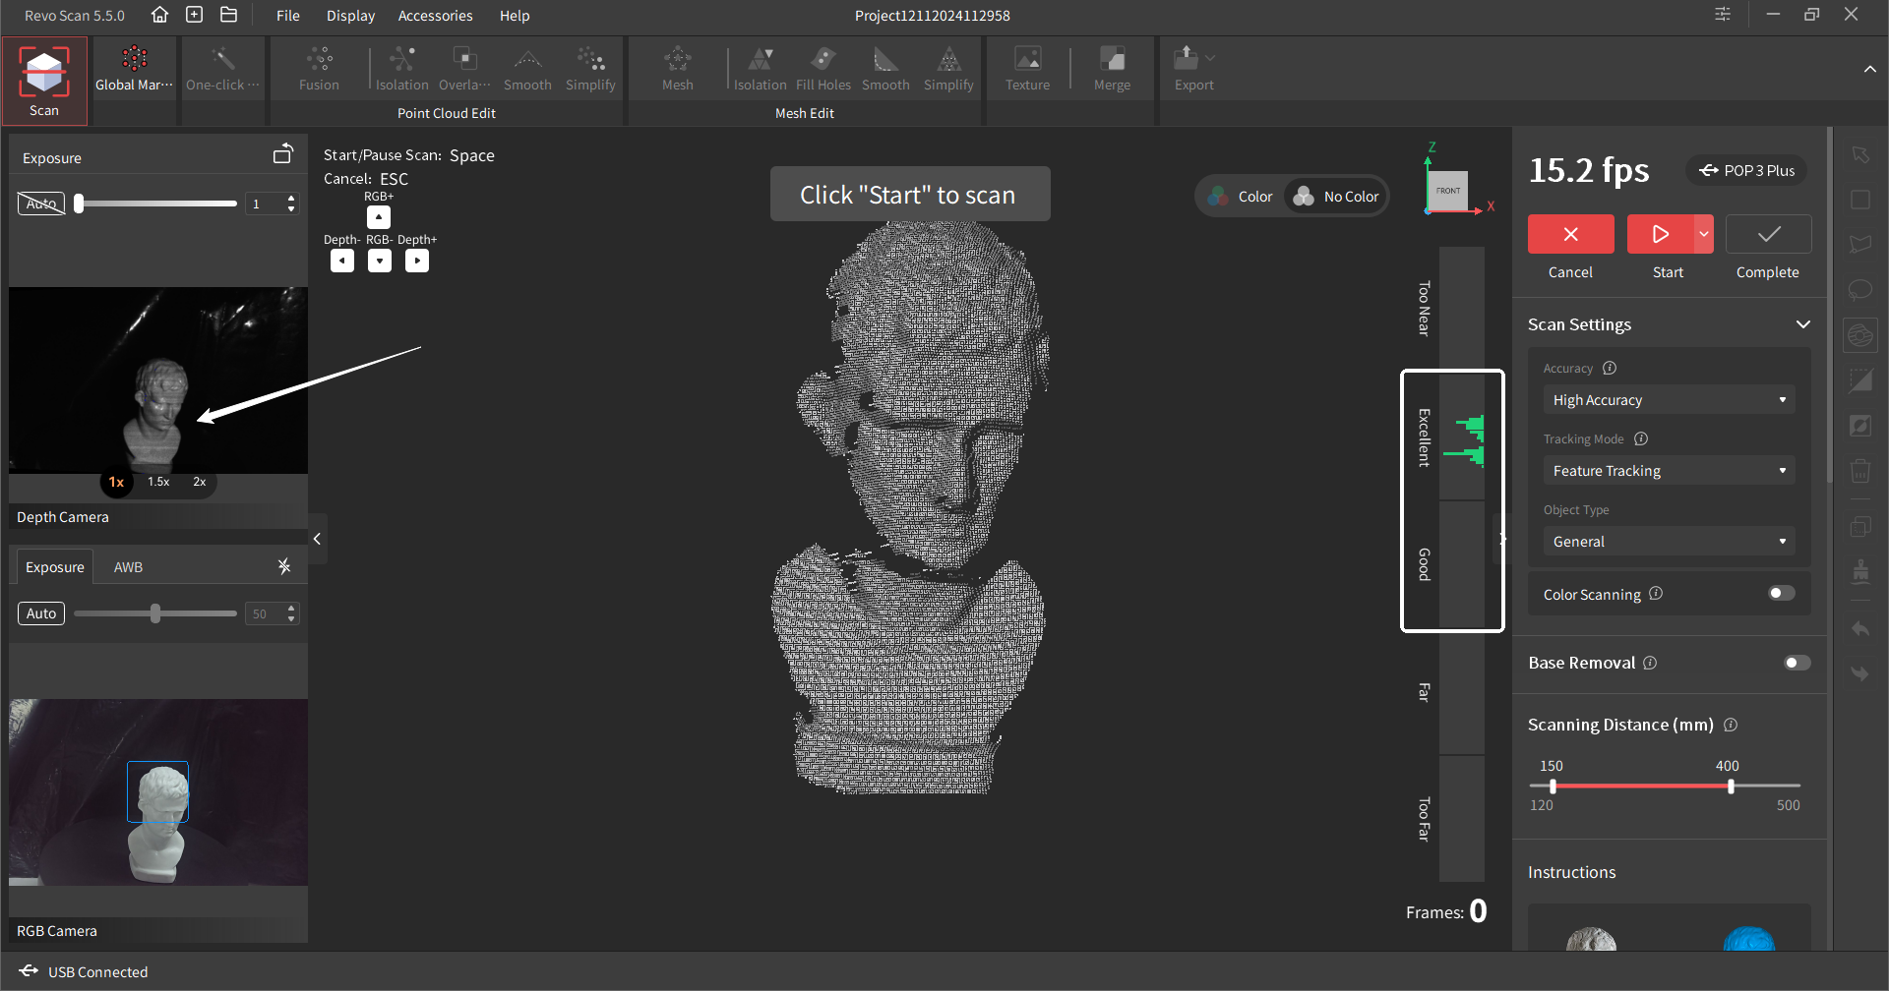Pop out the Exposure panel
This screenshot has width=1889, height=991.
click(x=282, y=155)
